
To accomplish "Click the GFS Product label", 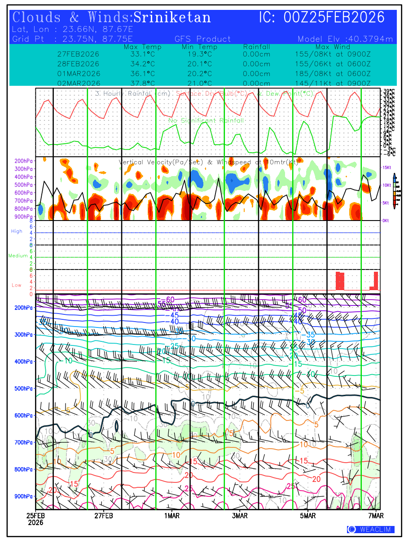I will coord(202,39).
